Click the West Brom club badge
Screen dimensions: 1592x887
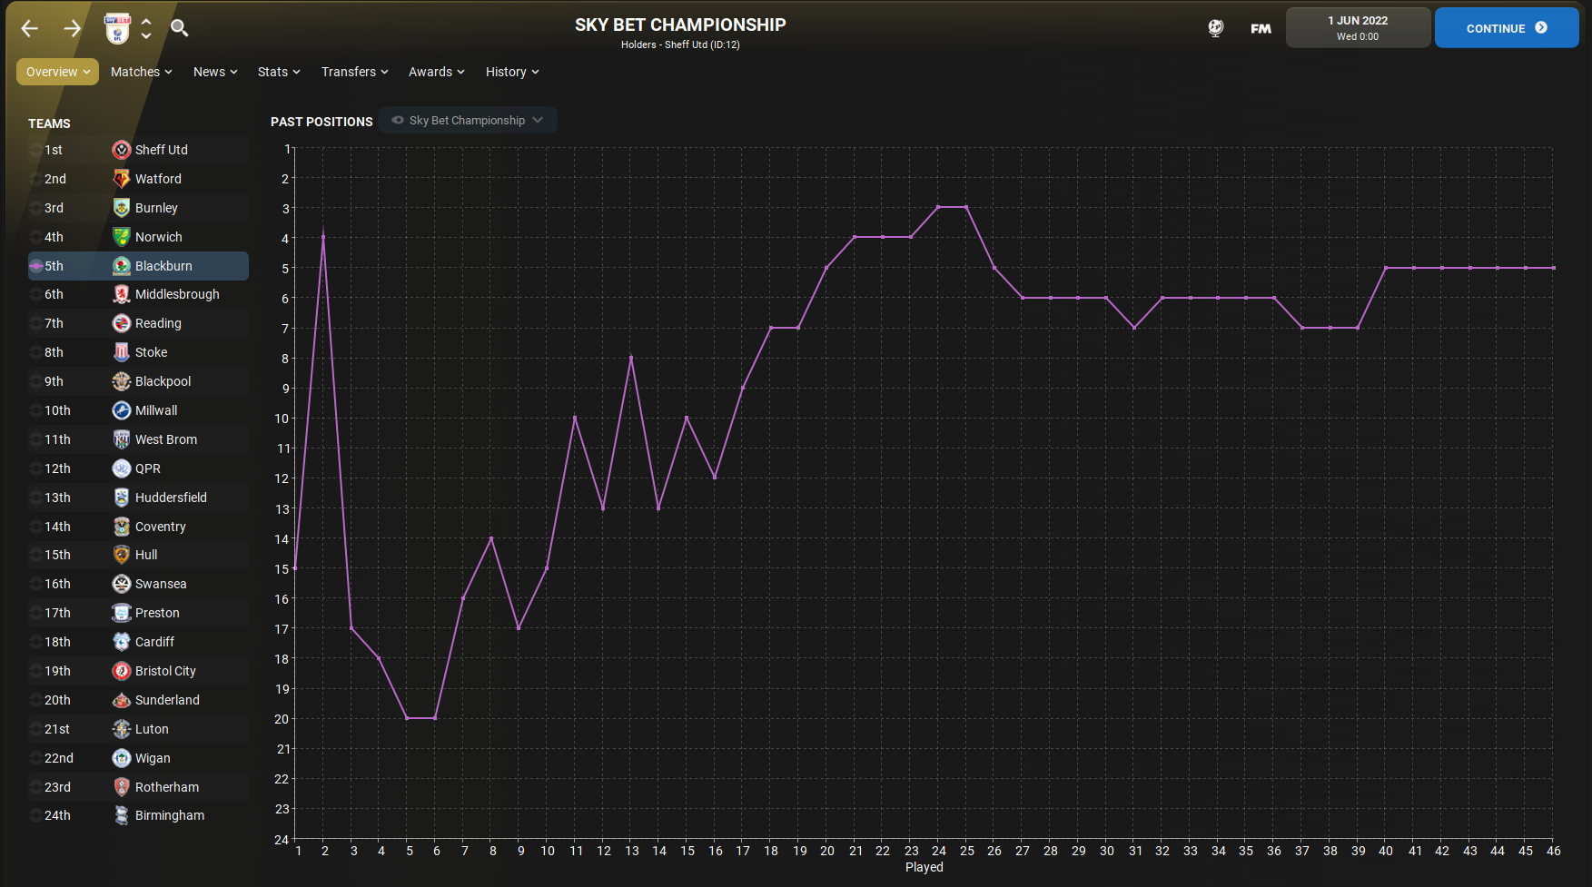click(x=122, y=439)
